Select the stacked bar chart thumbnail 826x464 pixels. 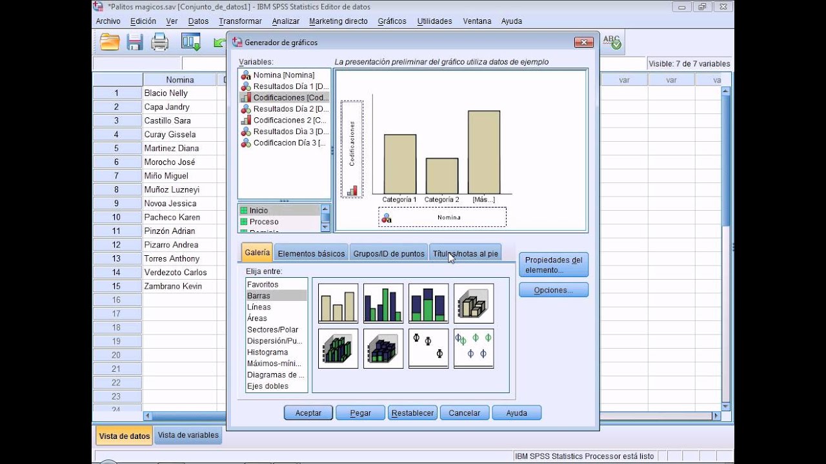(428, 304)
